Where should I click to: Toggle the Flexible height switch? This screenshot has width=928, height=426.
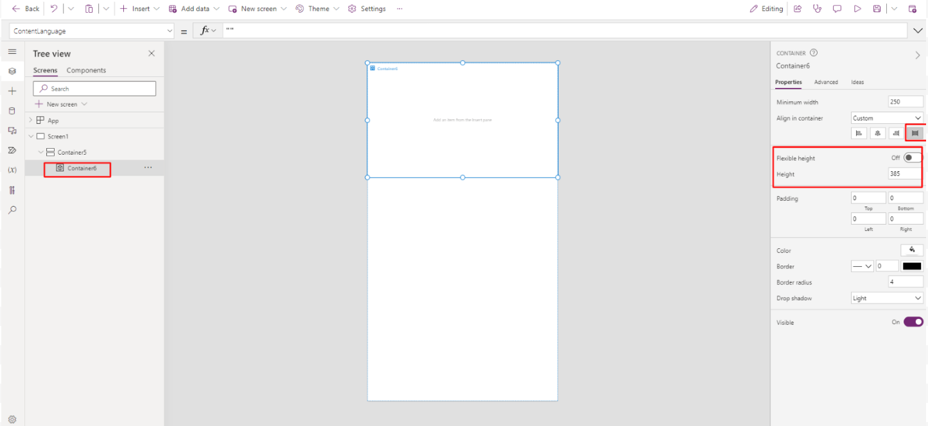click(x=912, y=158)
